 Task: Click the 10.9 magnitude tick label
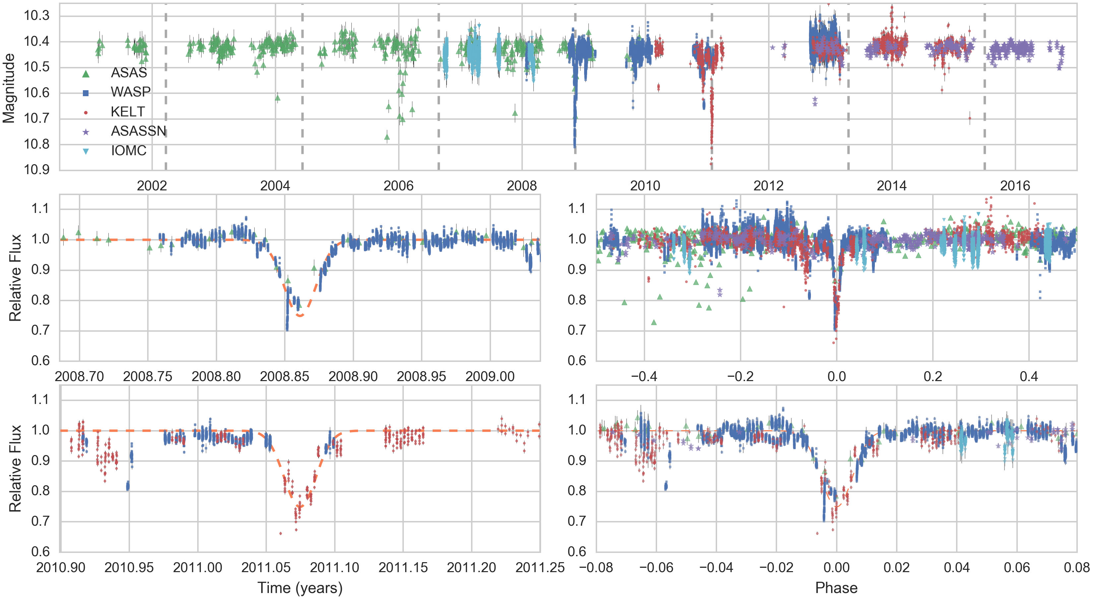[x=36, y=170]
